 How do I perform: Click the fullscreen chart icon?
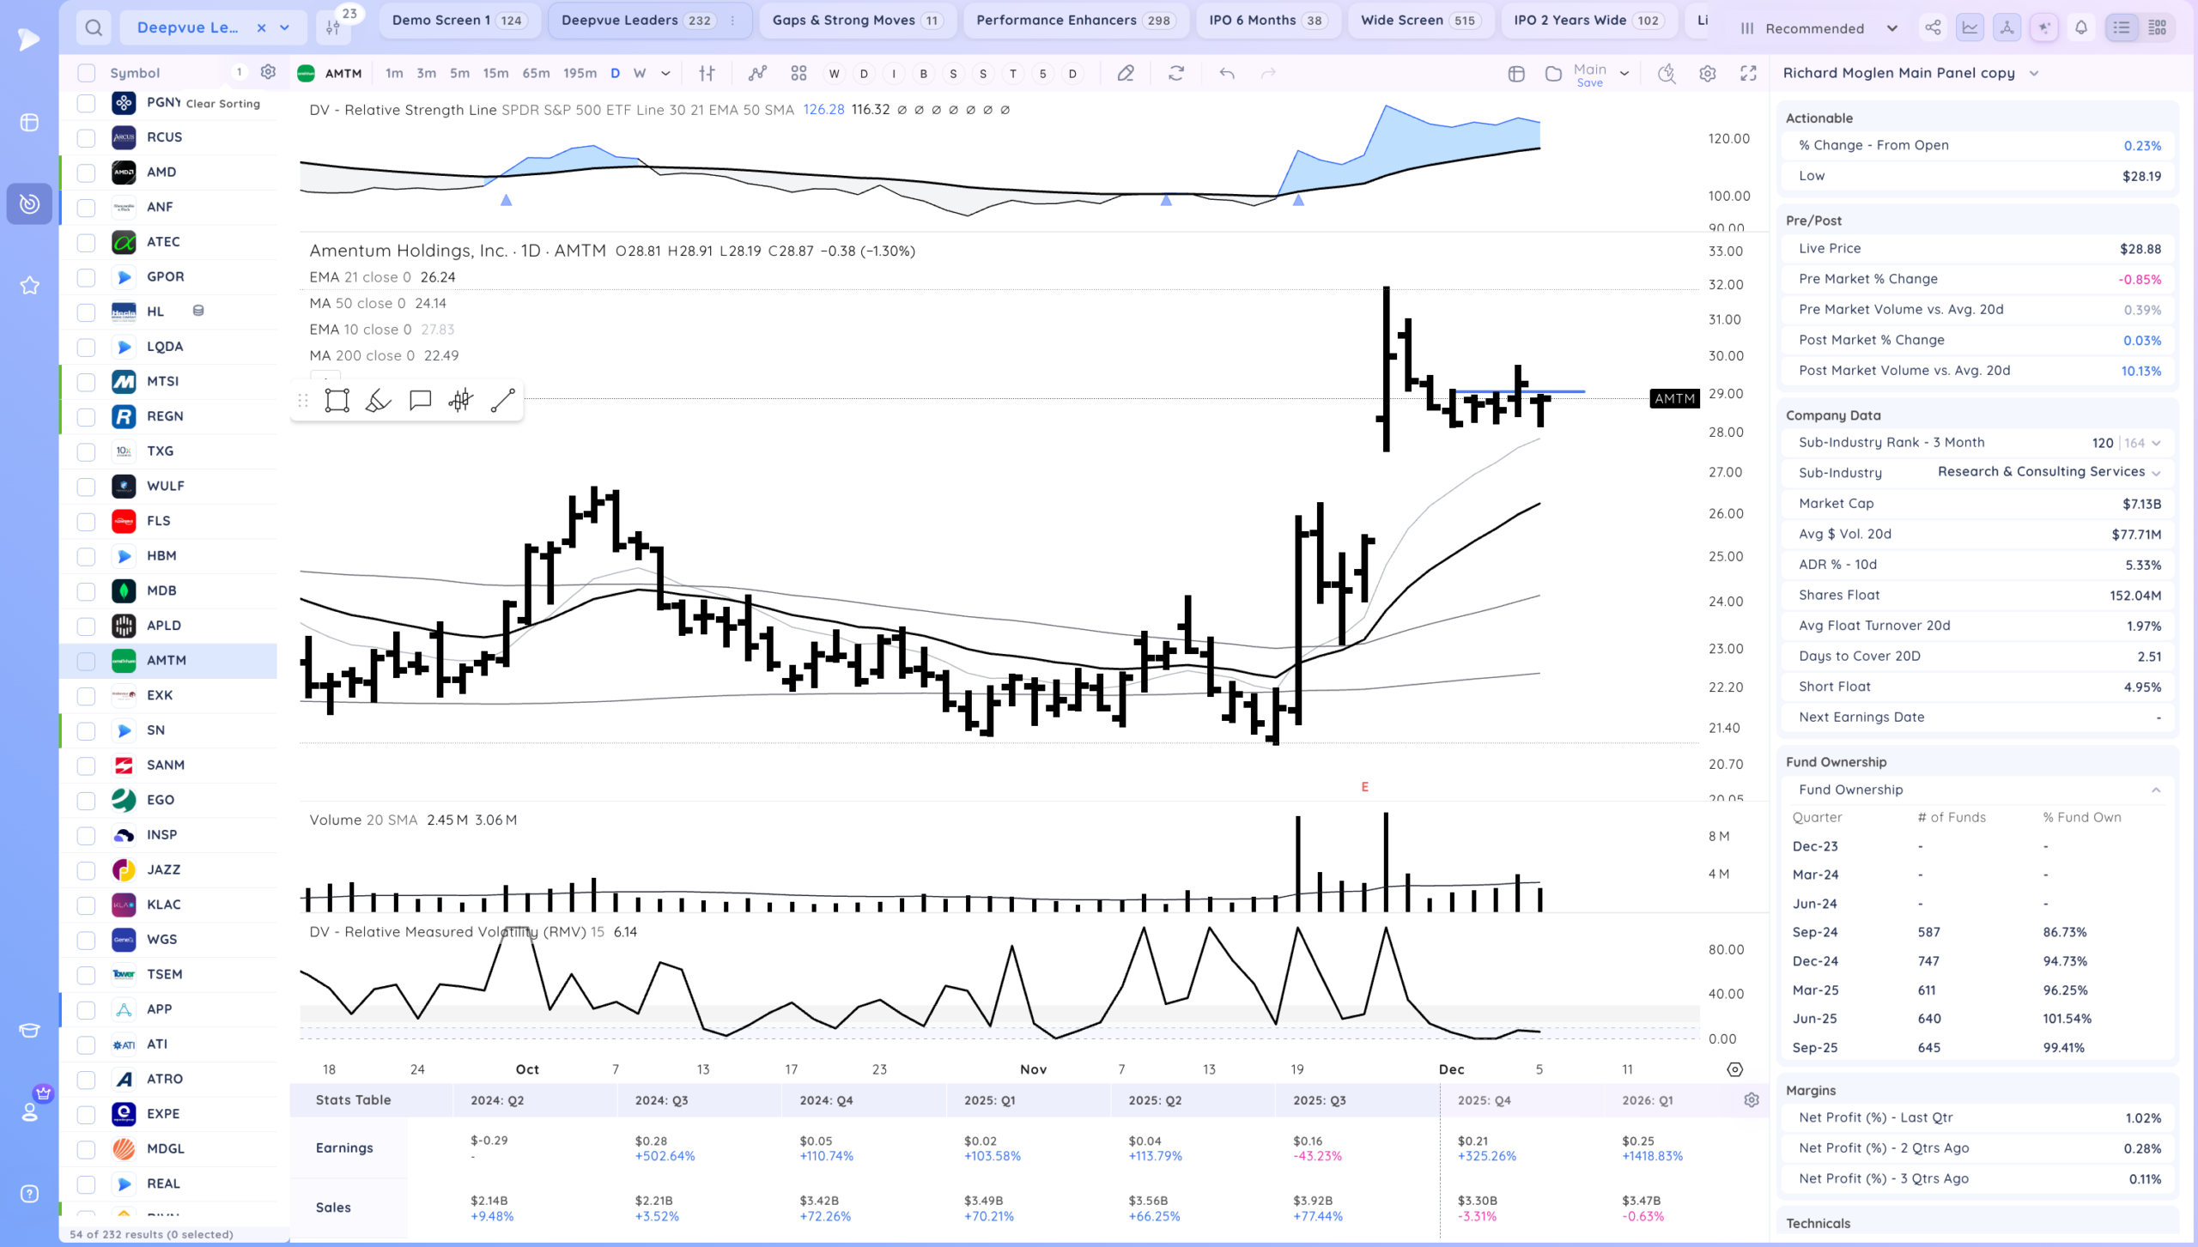[x=1748, y=74]
